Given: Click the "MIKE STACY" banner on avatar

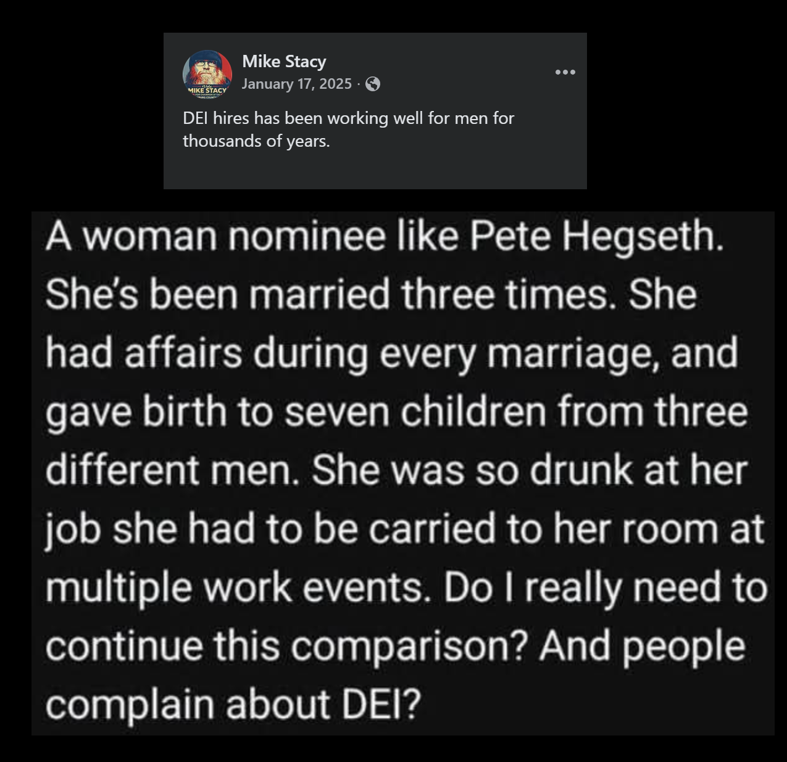Looking at the screenshot, I should click(x=207, y=91).
